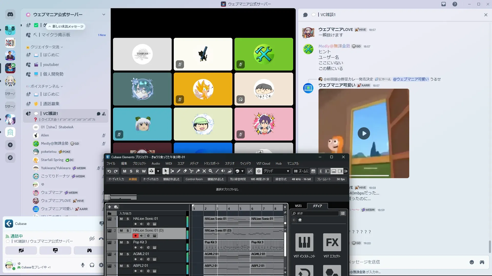Disable record on HALion Sonic 01 (D)
Image resolution: width=492 pixels, height=276 pixels.
(x=136, y=236)
